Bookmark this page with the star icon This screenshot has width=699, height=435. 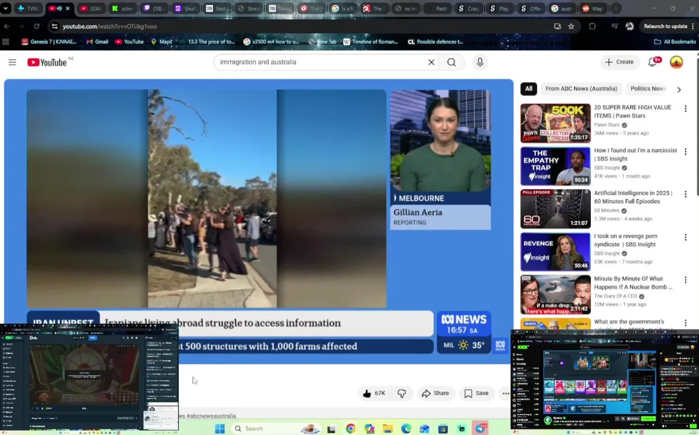[x=571, y=27]
